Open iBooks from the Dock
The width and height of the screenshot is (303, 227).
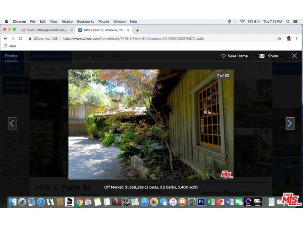tap(182, 202)
